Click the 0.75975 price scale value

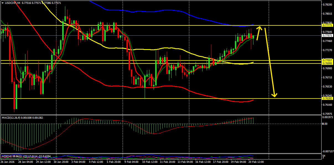point(327,114)
